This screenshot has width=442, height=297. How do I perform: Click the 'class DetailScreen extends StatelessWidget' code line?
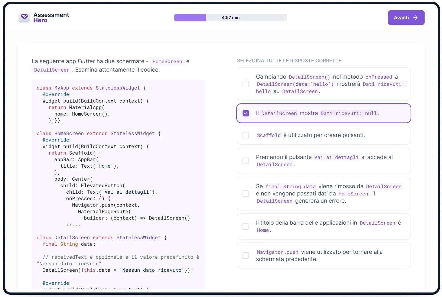pyautogui.click(x=102, y=238)
